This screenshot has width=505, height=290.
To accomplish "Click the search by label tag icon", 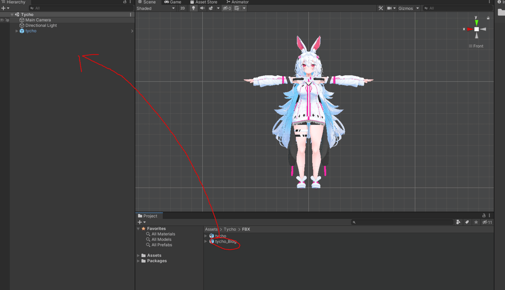I will pos(467,222).
